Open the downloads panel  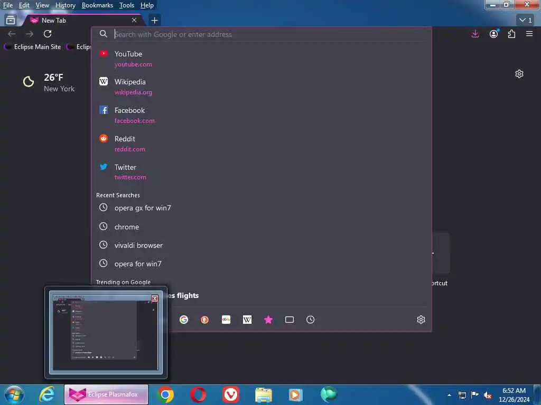[x=475, y=34]
